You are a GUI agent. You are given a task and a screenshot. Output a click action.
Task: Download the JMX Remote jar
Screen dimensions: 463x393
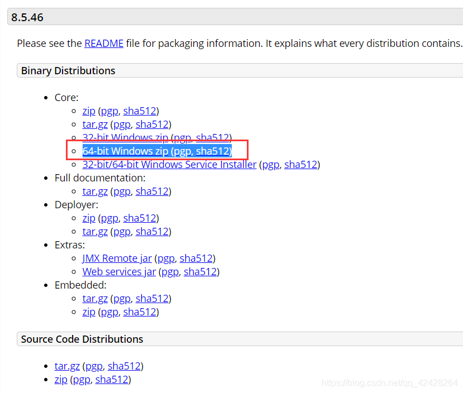point(117,258)
